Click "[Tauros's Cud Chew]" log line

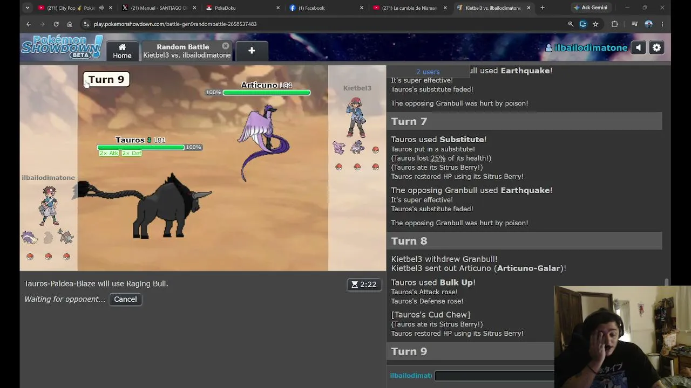click(x=430, y=315)
